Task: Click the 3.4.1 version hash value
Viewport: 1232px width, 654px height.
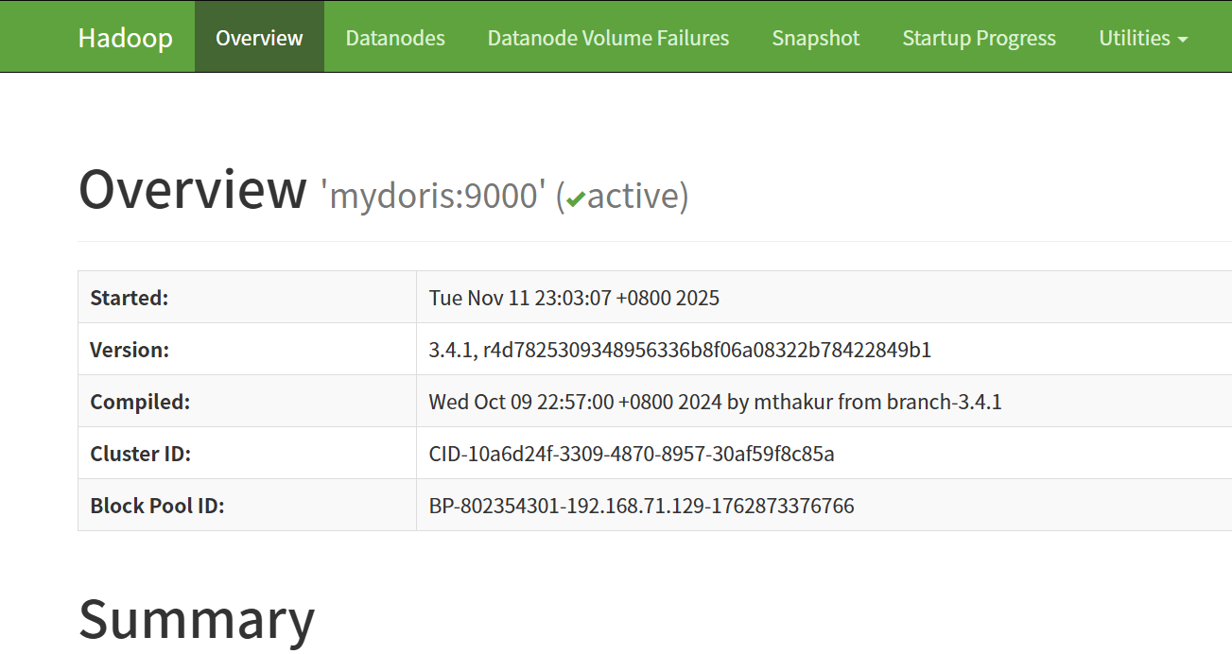Action: point(680,350)
